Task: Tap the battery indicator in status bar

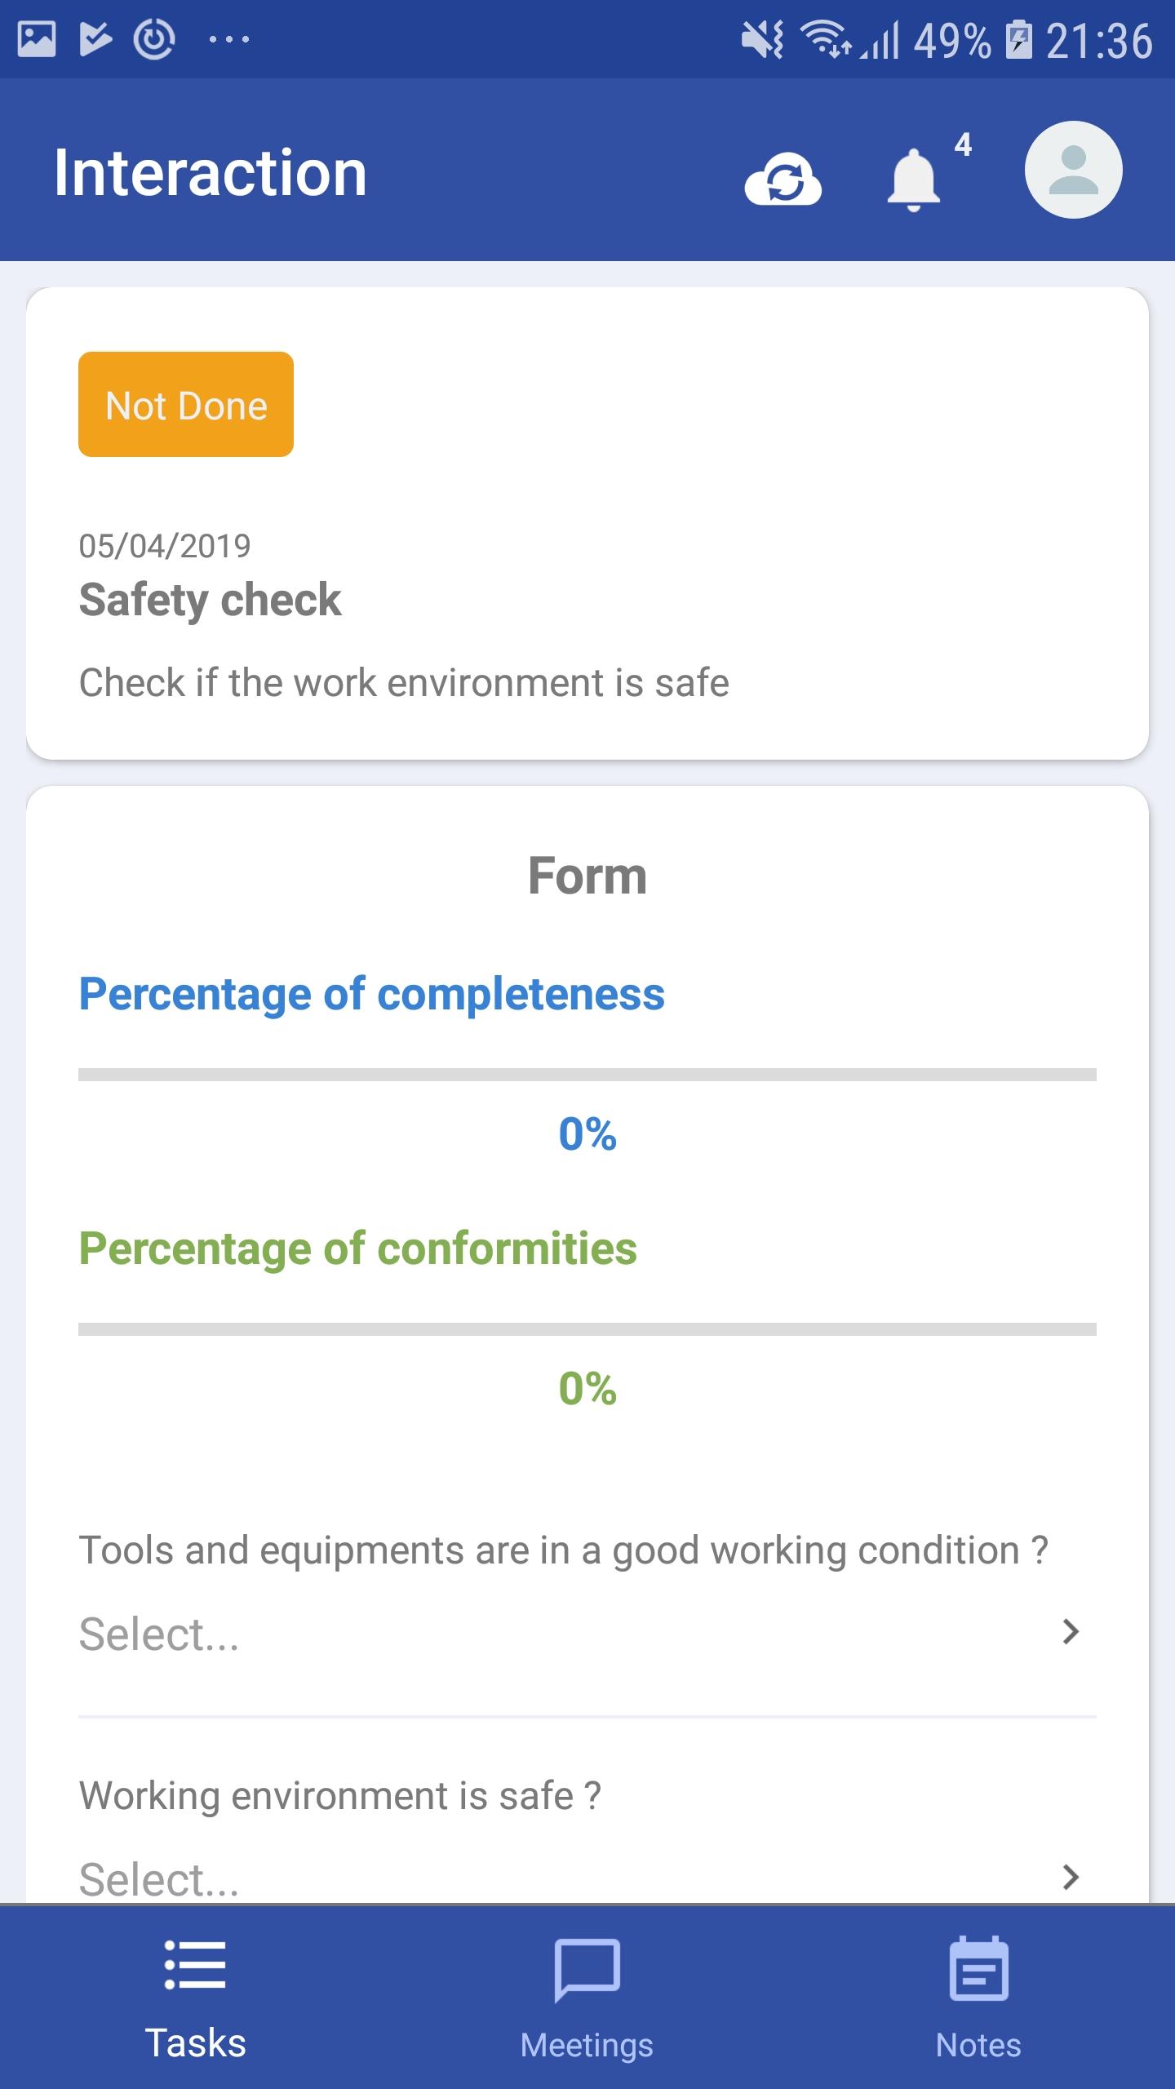Action: [x=1019, y=40]
